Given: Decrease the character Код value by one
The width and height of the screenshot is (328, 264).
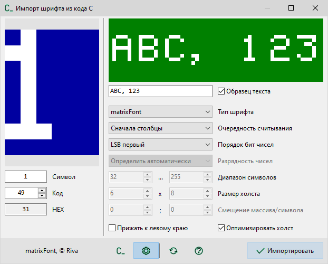Looking at the screenshot, I should pos(42,196).
